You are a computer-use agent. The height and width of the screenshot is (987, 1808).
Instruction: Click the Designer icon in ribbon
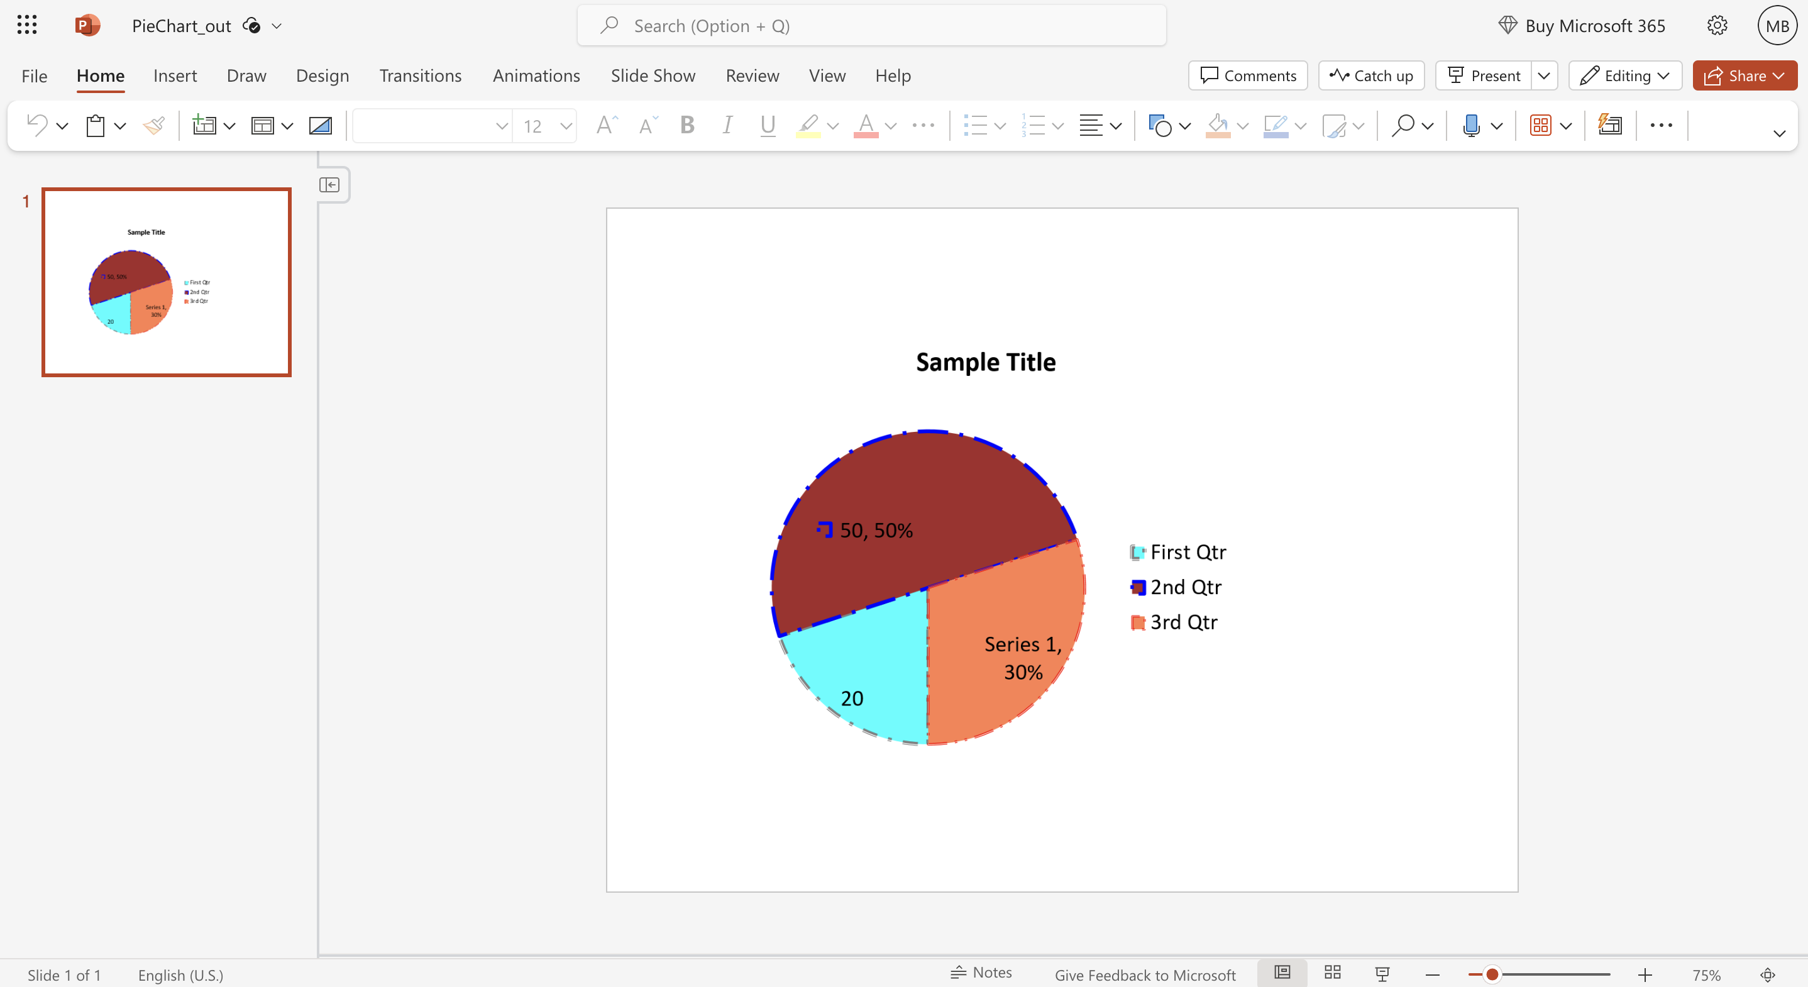coord(1609,126)
